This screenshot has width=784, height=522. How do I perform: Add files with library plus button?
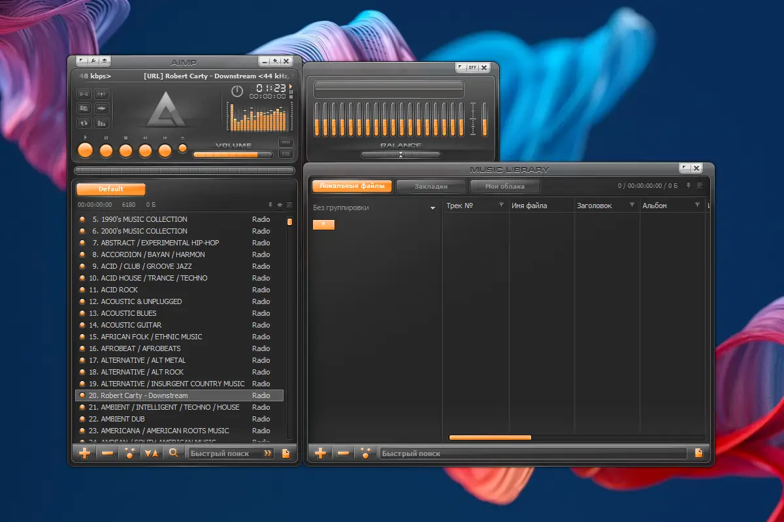[x=320, y=453]
